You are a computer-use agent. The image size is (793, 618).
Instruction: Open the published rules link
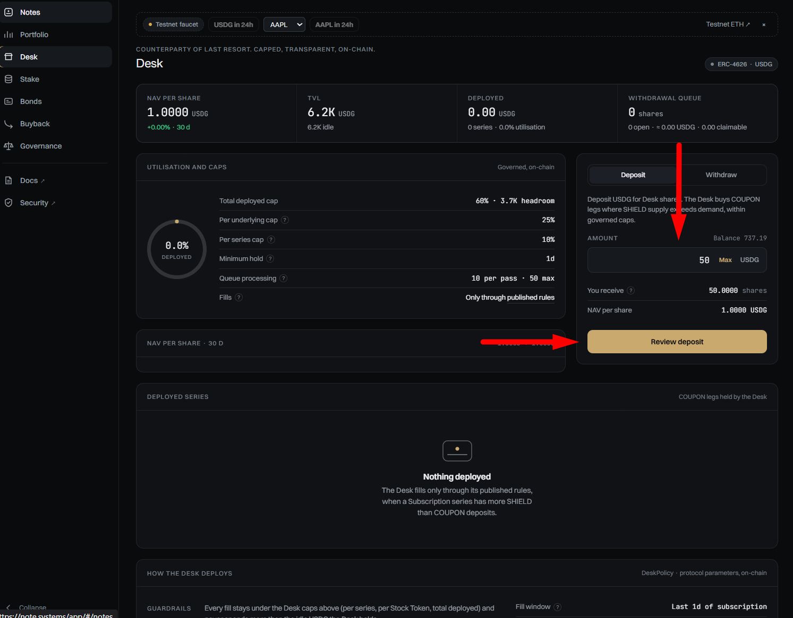531,298
